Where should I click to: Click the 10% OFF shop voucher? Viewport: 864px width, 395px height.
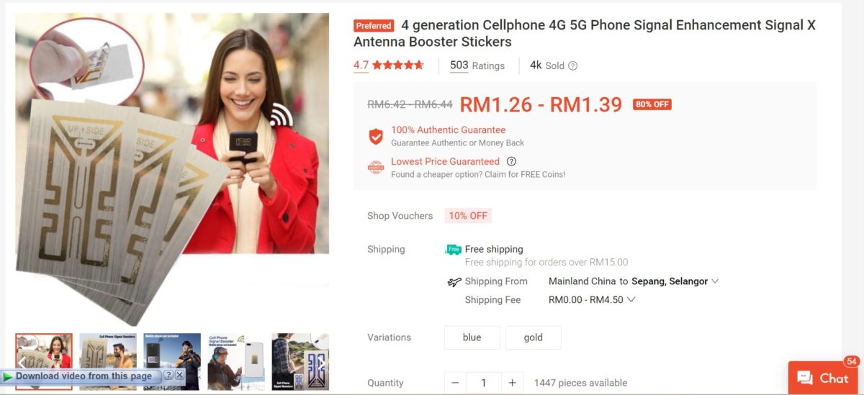pyautogui.click(x=468, y=216)
